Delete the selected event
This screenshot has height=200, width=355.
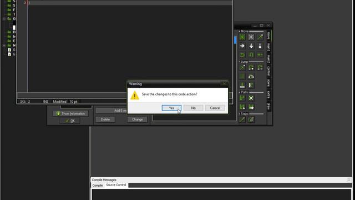(105, 119)
